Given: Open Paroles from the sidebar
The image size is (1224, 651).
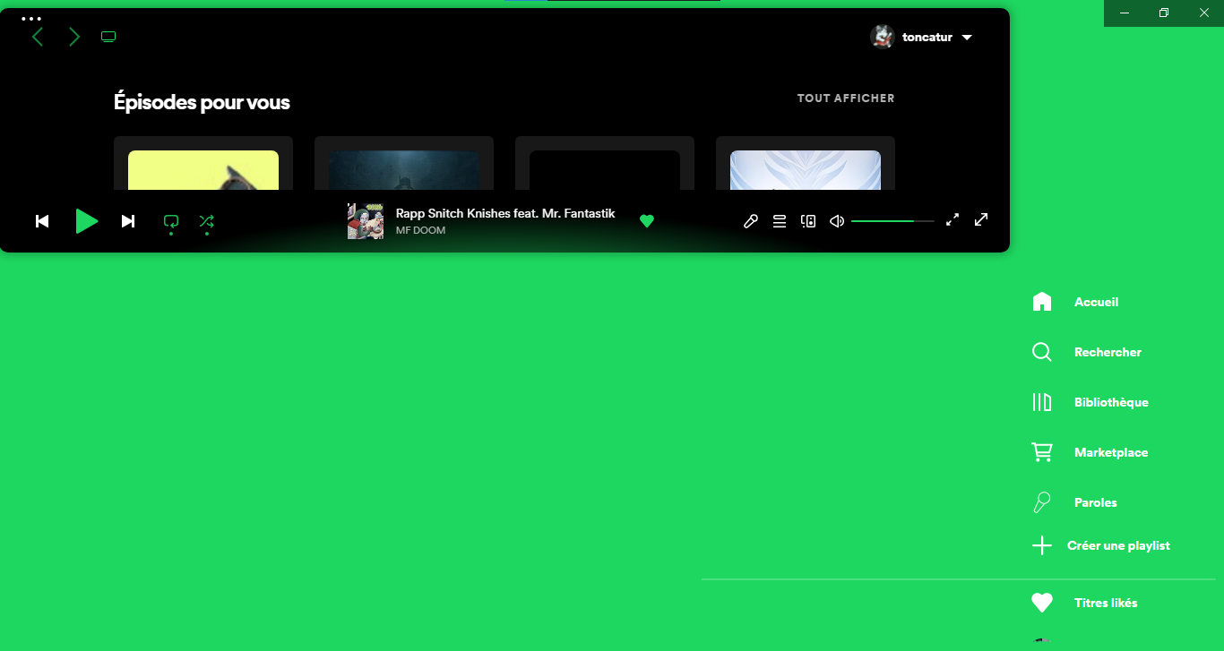Looking at the screenshot, I should (x=1095, y=502).
